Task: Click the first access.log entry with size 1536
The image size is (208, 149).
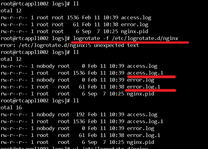Action: click(x=76, y=18)
